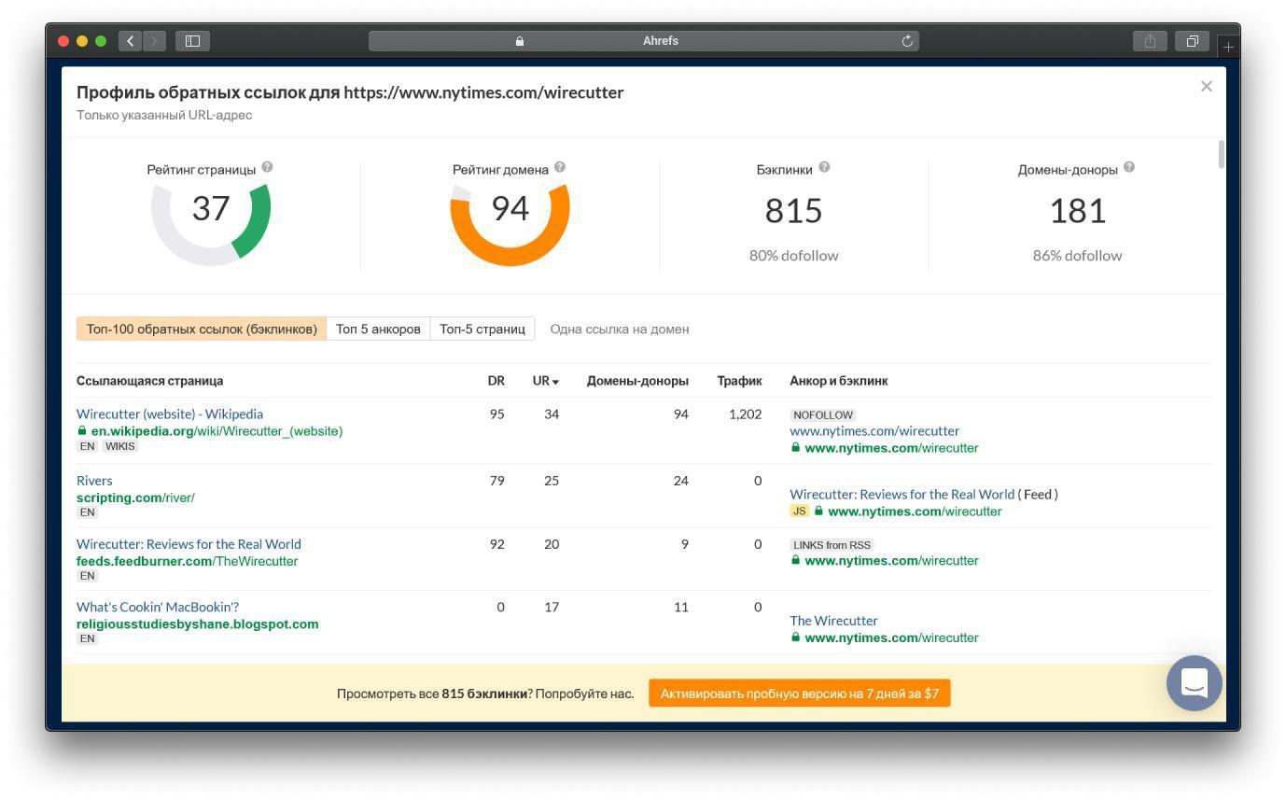Open www.nytimes.com/wirecutter blue anchor link
Viewport: 1286px width, 799px height.
click(x=874, y=431)
